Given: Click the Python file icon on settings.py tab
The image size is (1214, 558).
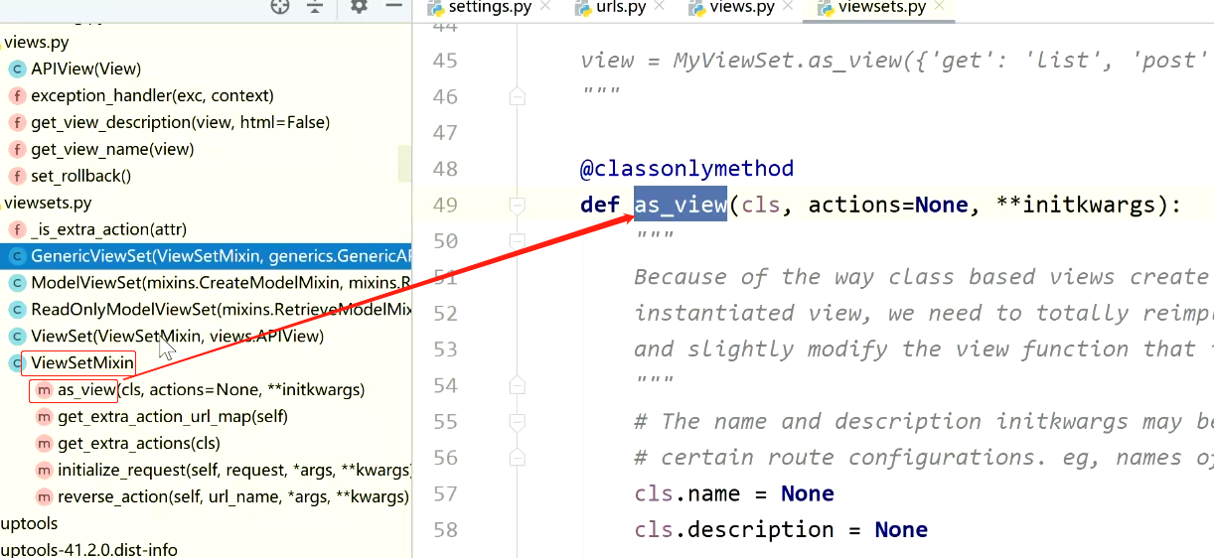Looking at the screenshot, I should (x=435, y=7).
